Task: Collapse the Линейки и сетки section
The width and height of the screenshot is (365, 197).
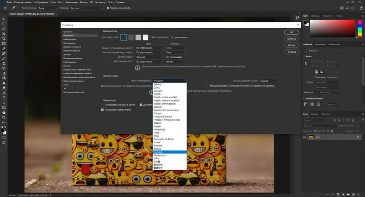Action: [x=303, y=99]
